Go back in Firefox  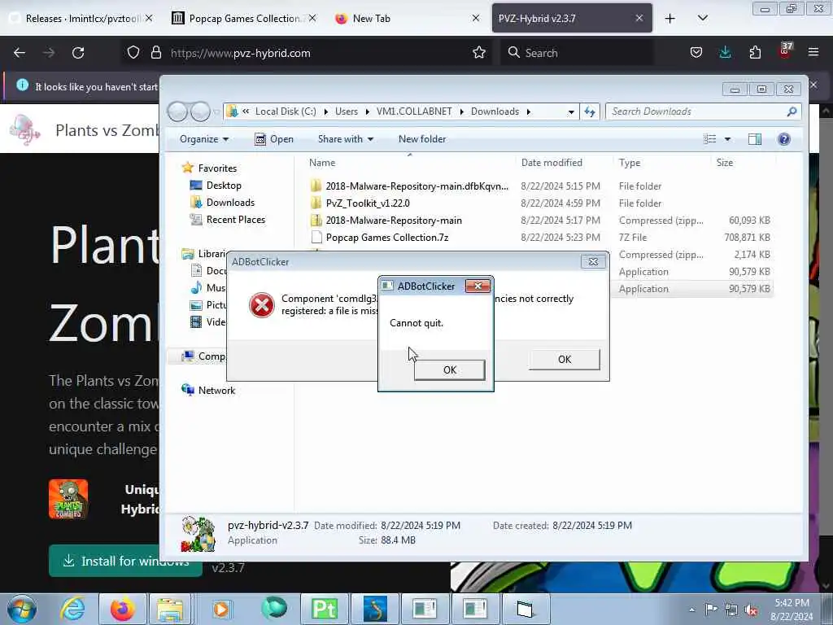pyautogui.click(x=20, y=53)
